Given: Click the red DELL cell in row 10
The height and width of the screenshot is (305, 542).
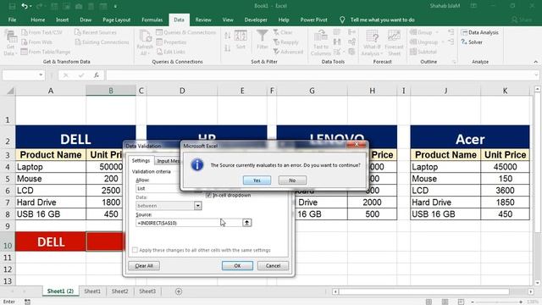Looking at the screenshot, I should [51, 241].
